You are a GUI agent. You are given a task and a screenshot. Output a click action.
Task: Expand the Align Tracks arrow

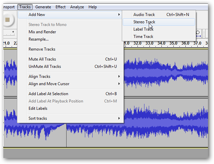tap(119, 77)
